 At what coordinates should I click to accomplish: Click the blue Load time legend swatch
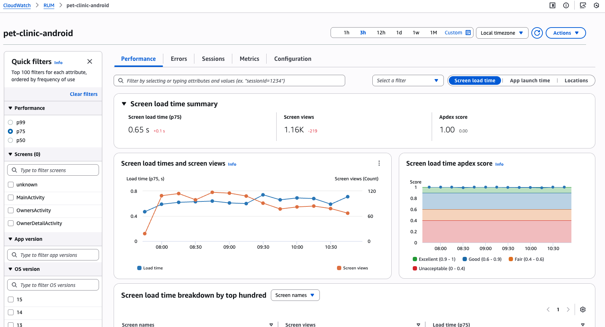[139, 268]
